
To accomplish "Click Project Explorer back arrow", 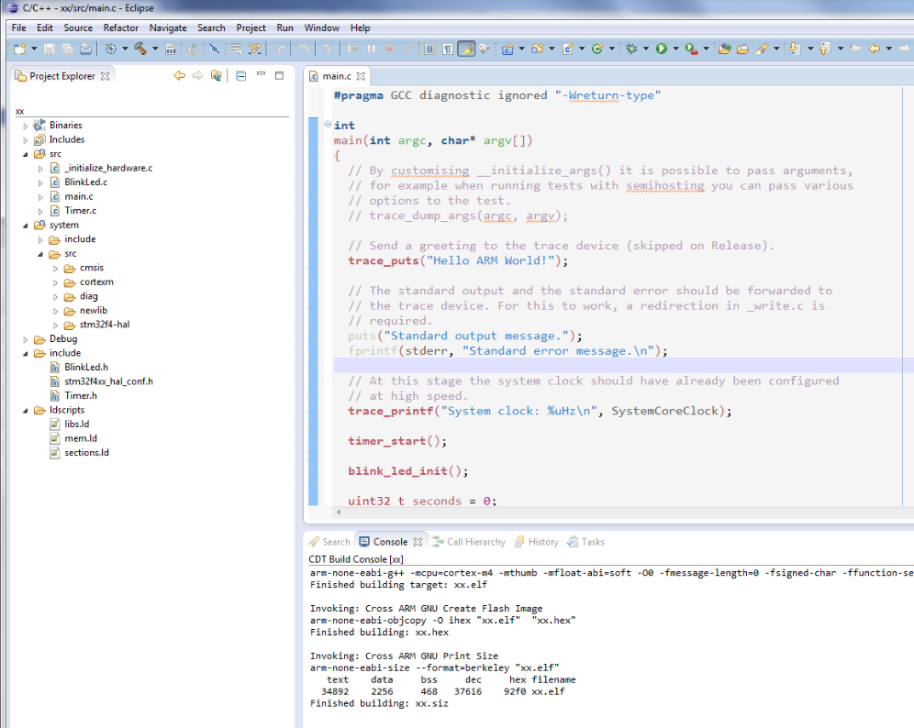I will coord(180,76).
